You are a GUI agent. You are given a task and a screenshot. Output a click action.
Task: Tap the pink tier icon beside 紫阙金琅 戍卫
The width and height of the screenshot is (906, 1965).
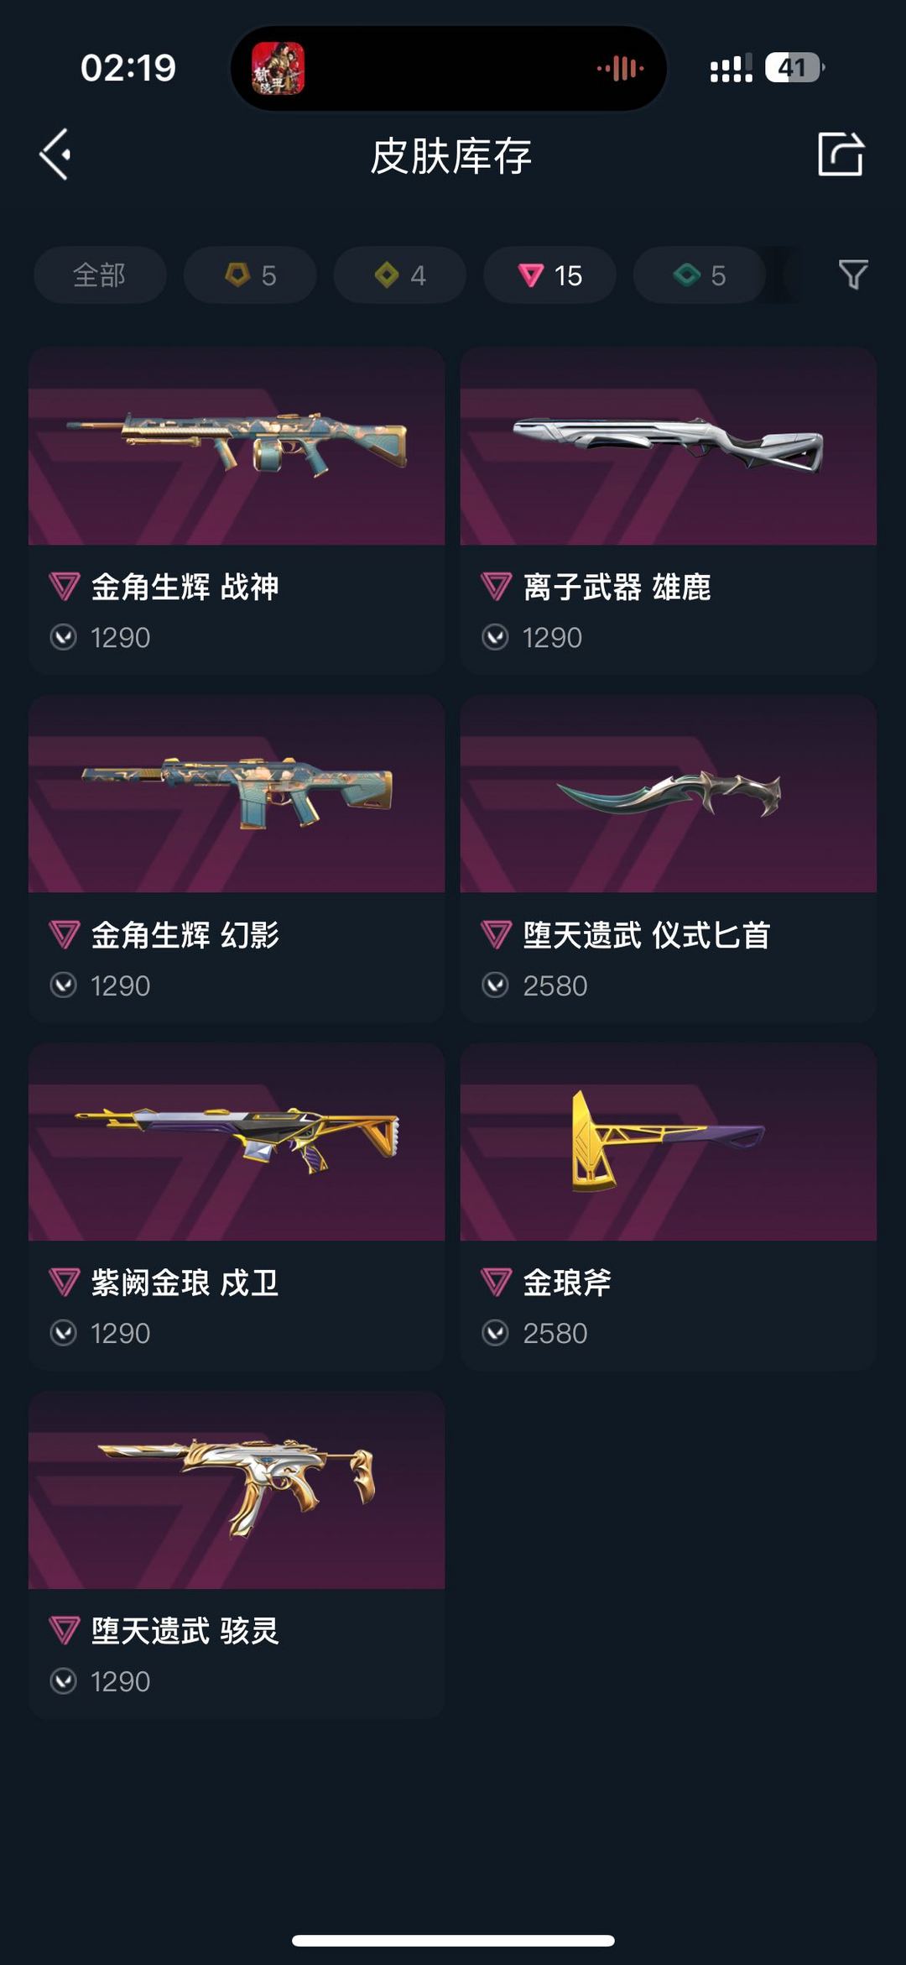(65, 1283)
